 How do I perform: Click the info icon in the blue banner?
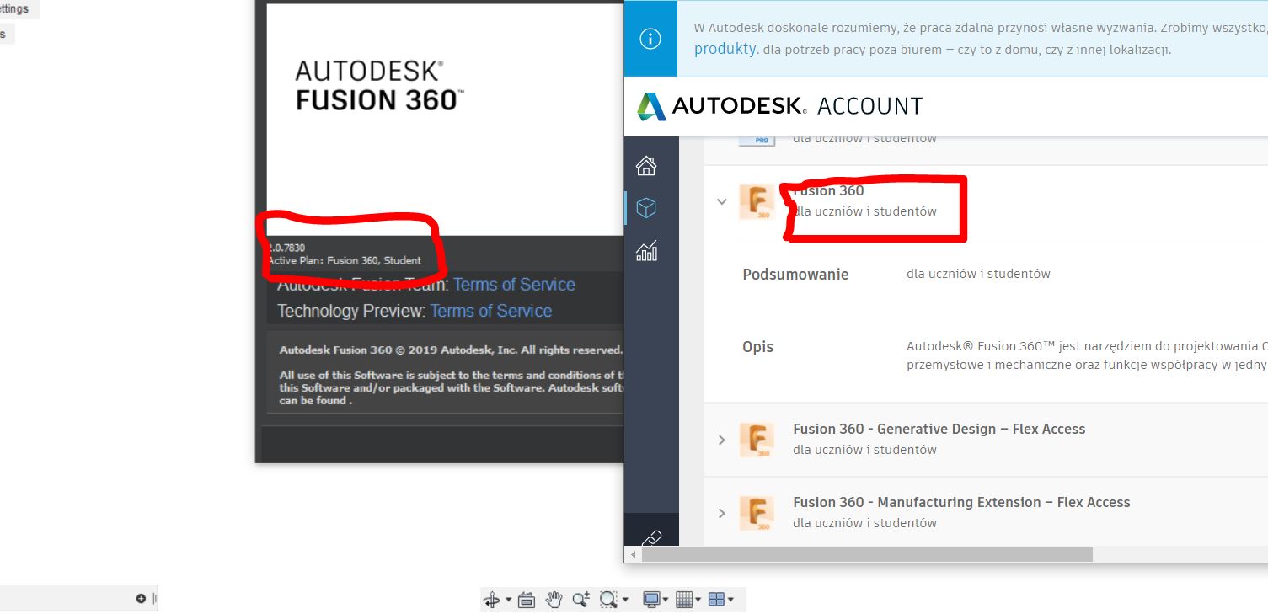pyautogui.click(x=650, y=39)
